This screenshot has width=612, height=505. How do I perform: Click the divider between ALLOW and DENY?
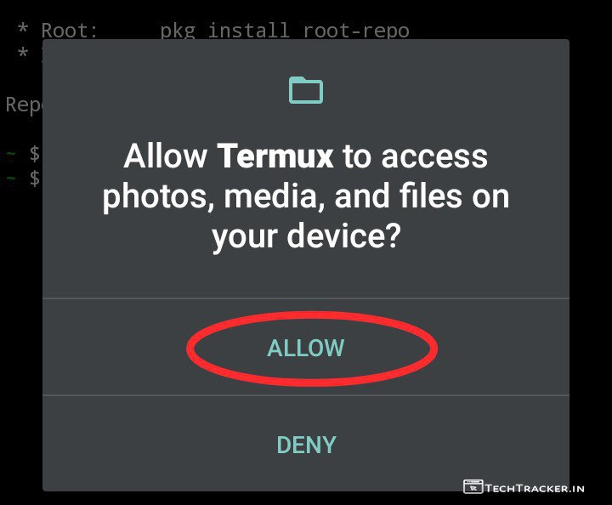[306, 395]
